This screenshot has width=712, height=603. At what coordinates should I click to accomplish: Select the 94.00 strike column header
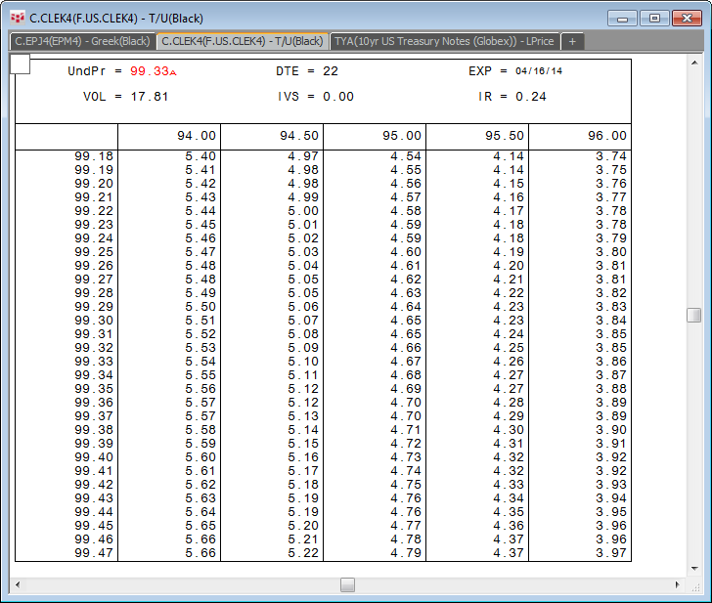click(193, 137)
